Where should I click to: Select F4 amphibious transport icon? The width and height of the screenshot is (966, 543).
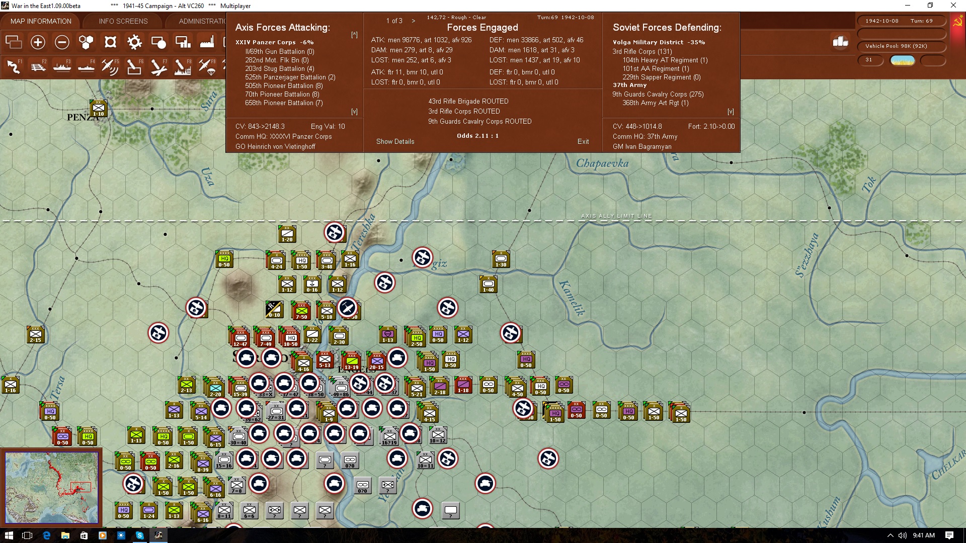tap(86, 66)
